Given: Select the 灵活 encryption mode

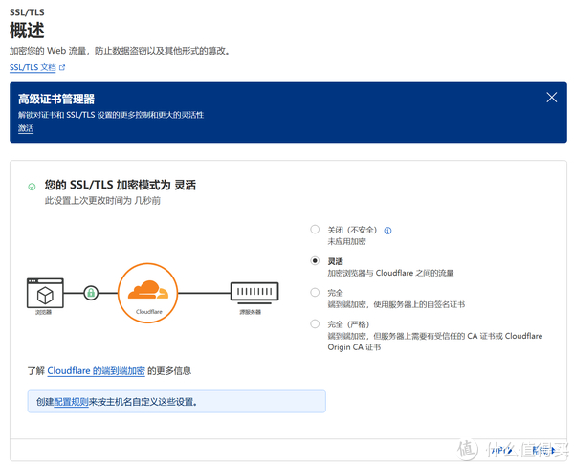Looking at the screenshot, I should coord(315,260).
